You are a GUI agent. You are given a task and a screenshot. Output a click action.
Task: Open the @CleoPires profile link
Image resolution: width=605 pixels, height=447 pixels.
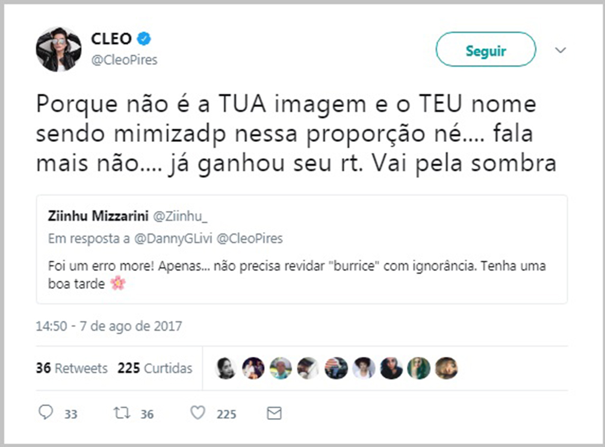(x=125, y=60)
